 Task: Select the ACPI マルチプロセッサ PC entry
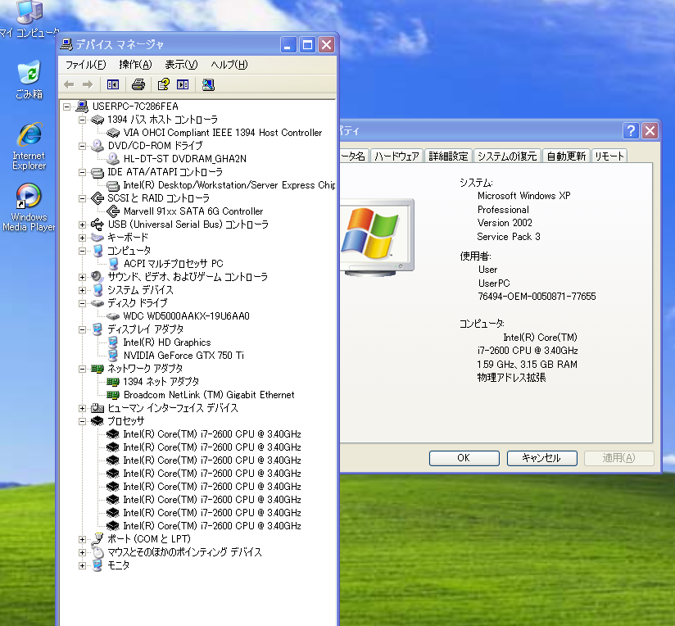[173, 264]
